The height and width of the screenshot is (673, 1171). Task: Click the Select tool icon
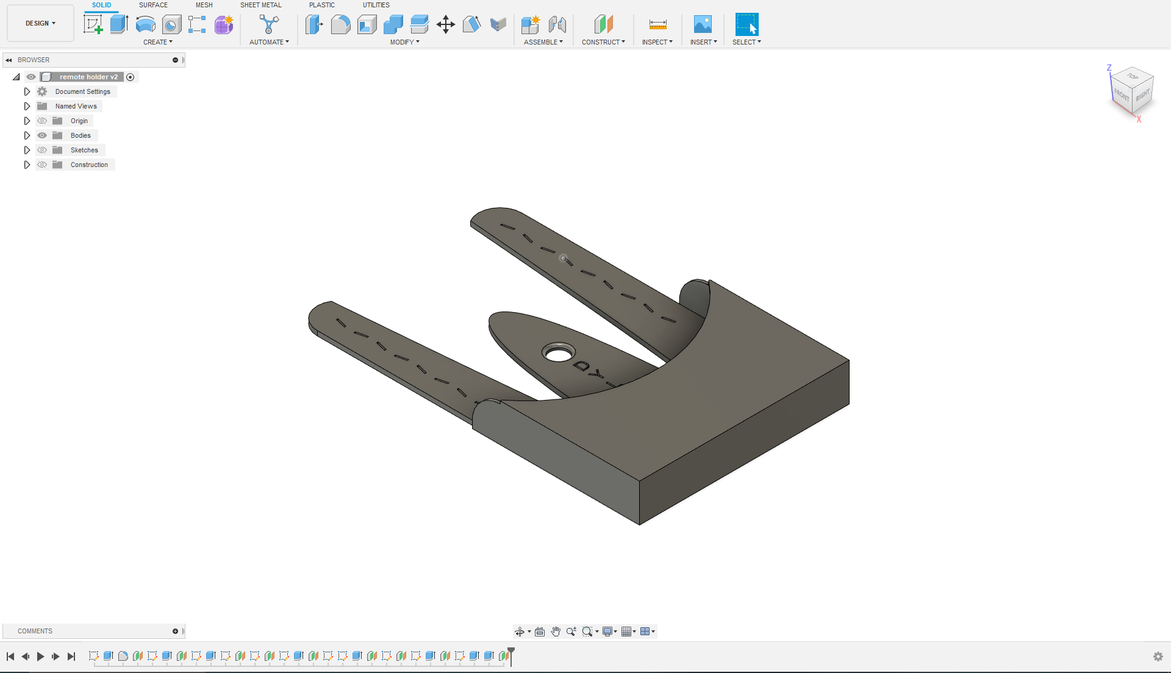point(747,24)
